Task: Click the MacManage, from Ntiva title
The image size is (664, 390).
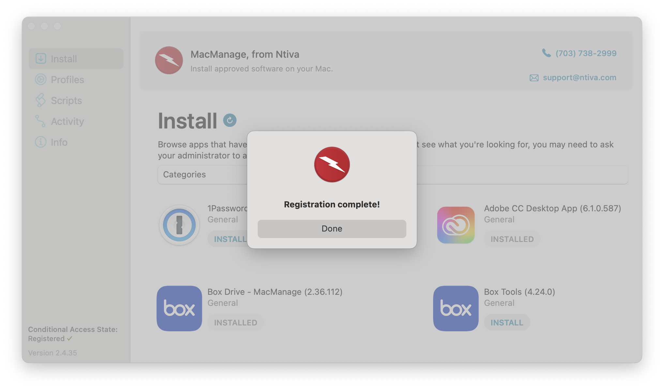Action: pyautogui.click(x=245, y=54)
